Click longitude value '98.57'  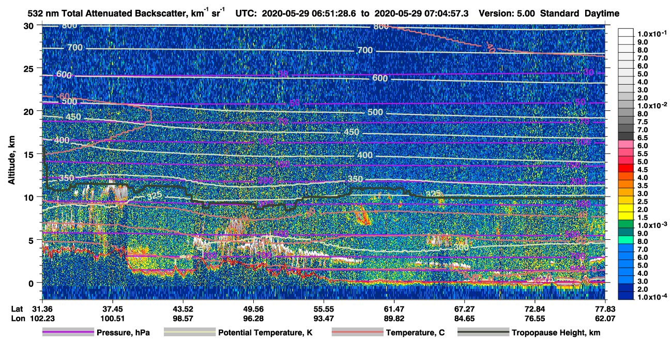pyautogui.click(x=182, y=318)
